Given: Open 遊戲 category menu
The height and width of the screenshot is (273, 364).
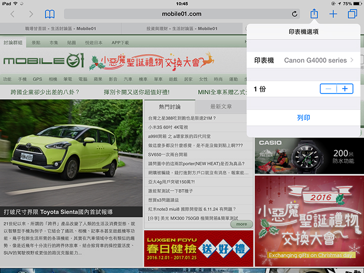Looking at the screenshot, I should coord(173,79).
